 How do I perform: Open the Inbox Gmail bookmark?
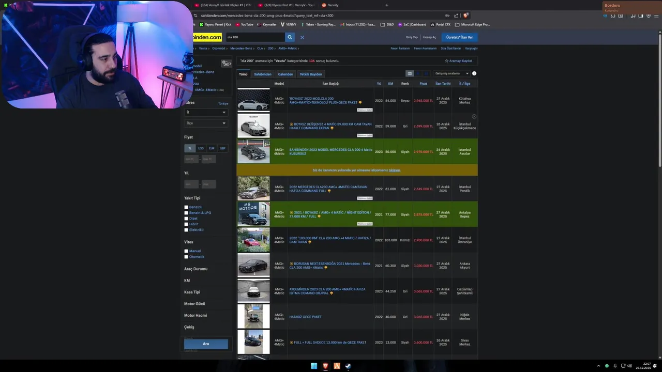(358, 24)
